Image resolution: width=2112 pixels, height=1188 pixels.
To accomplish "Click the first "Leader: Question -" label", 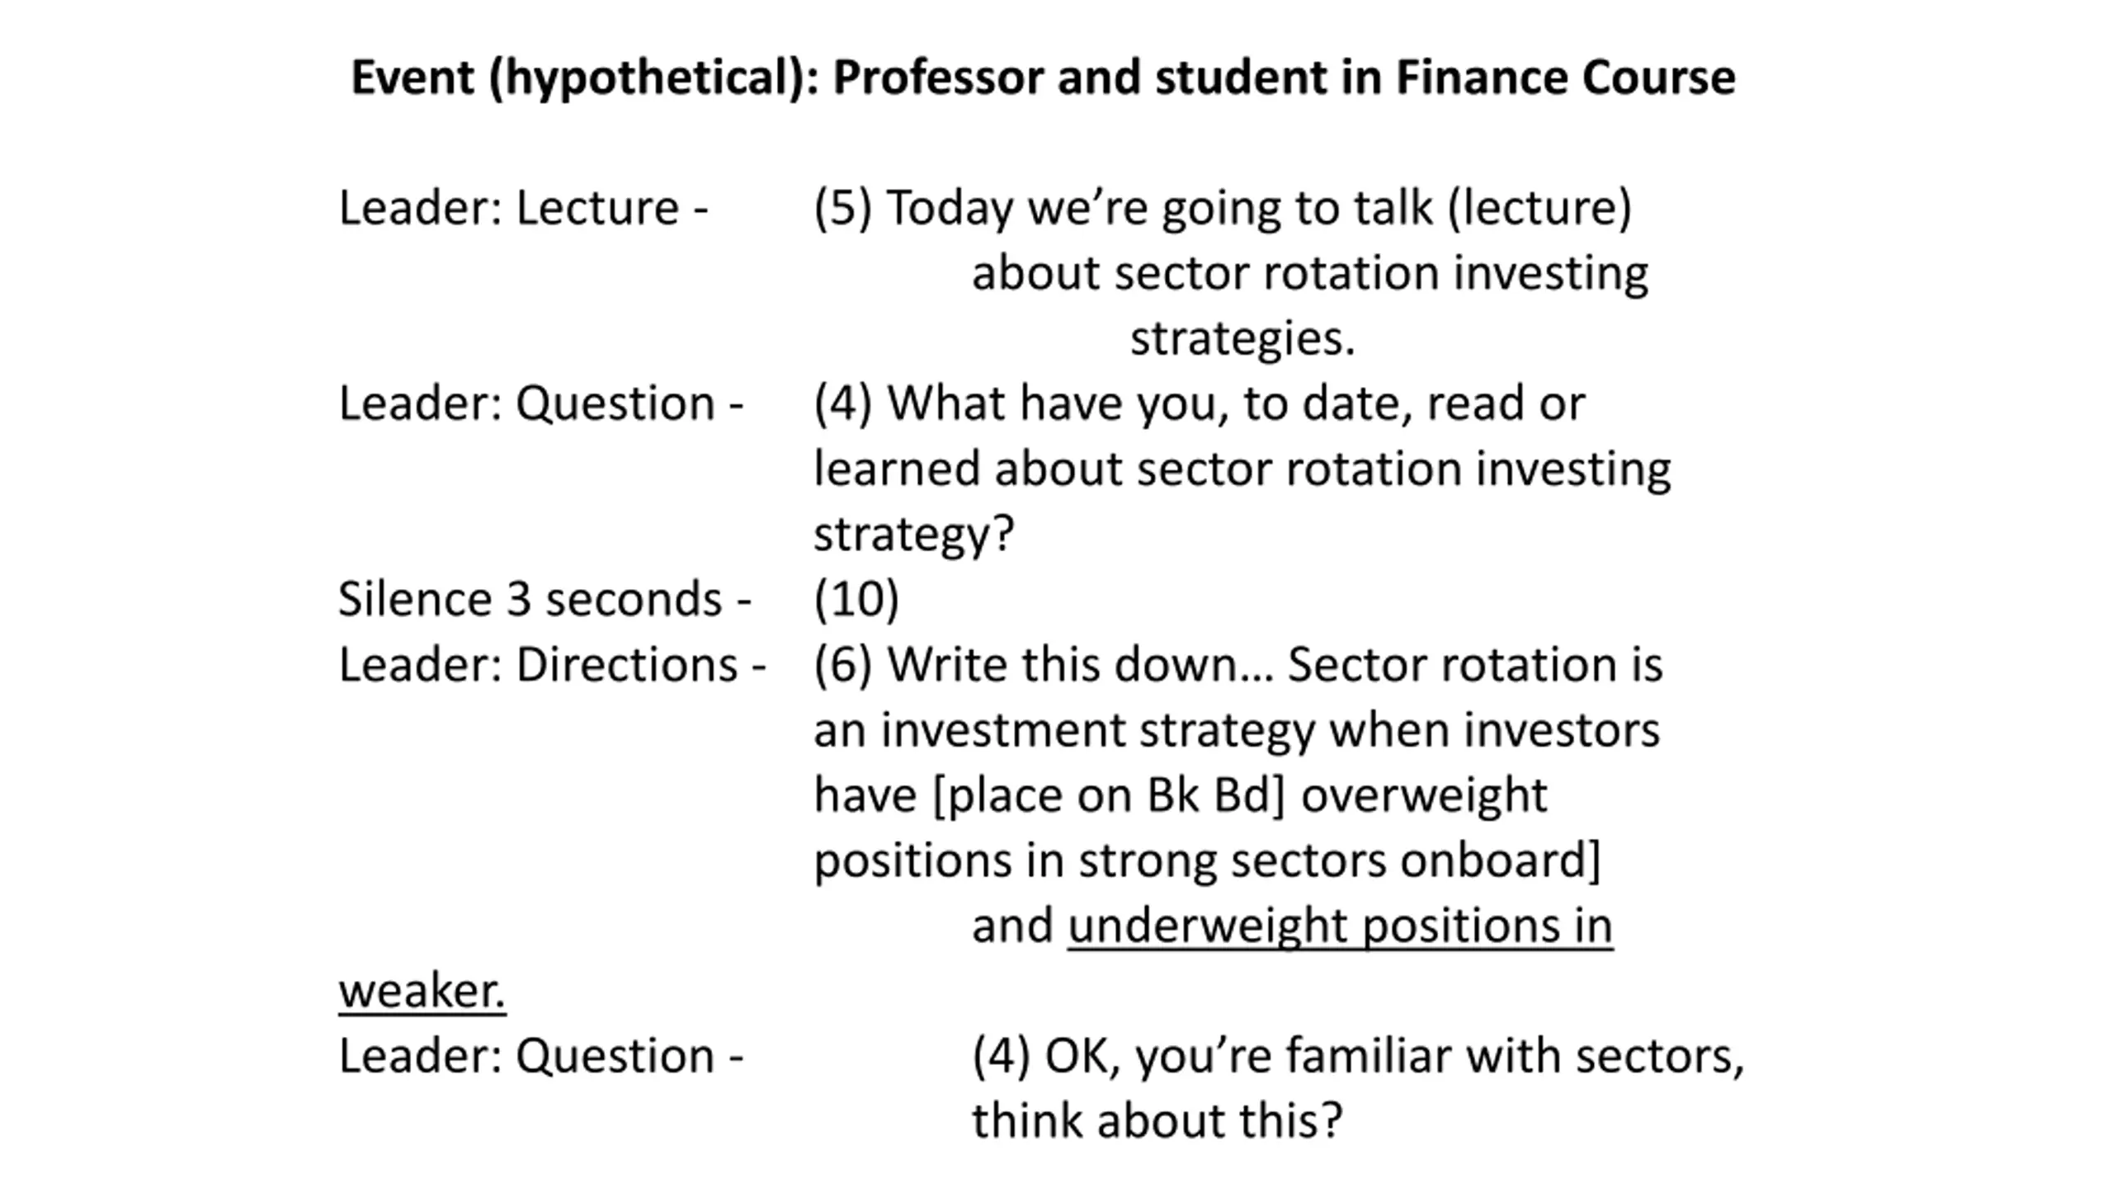I will tap(541, 404).
